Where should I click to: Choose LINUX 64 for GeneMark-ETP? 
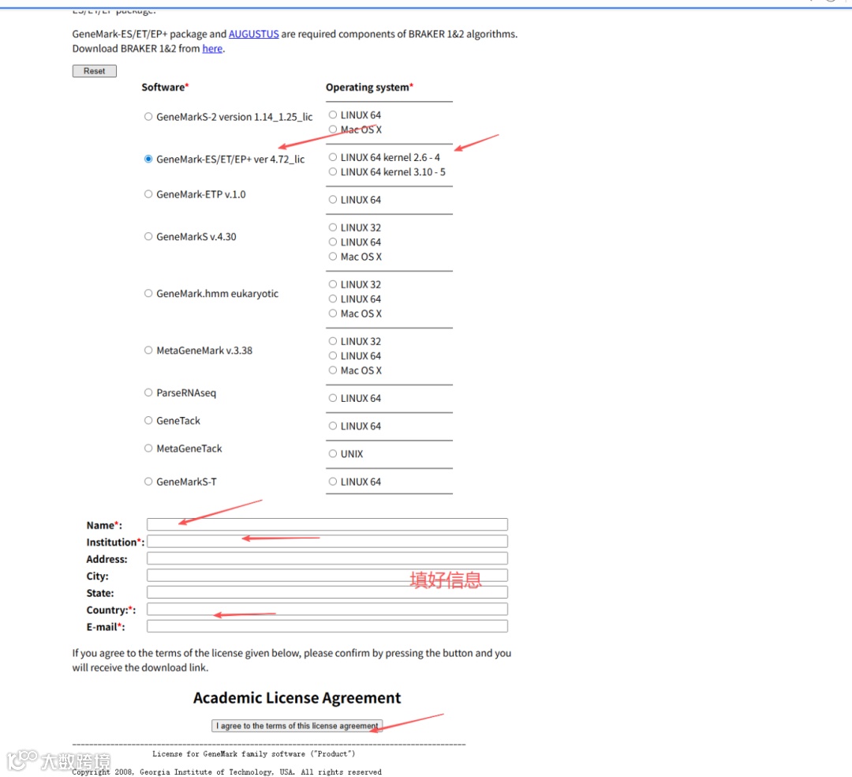(333, 200)
